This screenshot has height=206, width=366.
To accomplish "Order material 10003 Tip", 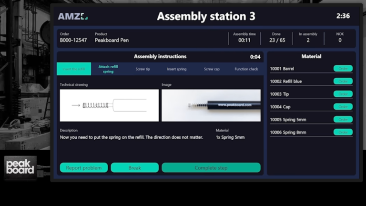I will click(343, 94).
